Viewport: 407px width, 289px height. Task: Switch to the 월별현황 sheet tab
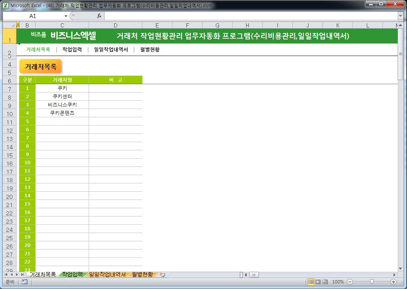coord(142,274)
